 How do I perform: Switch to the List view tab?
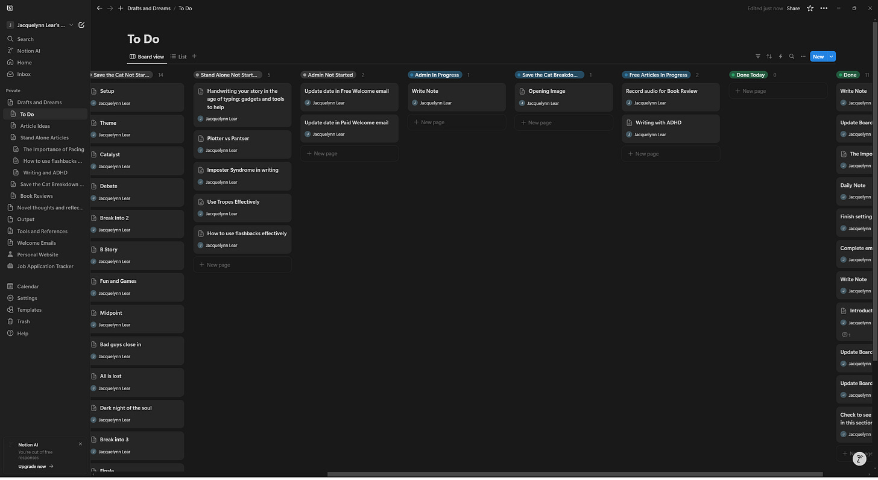pos(178,57)
